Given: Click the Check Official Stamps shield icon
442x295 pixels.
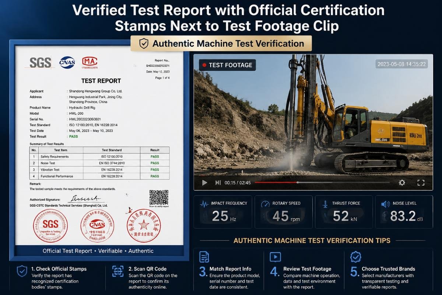Looking at the screenshot, I should click(22, 272).
